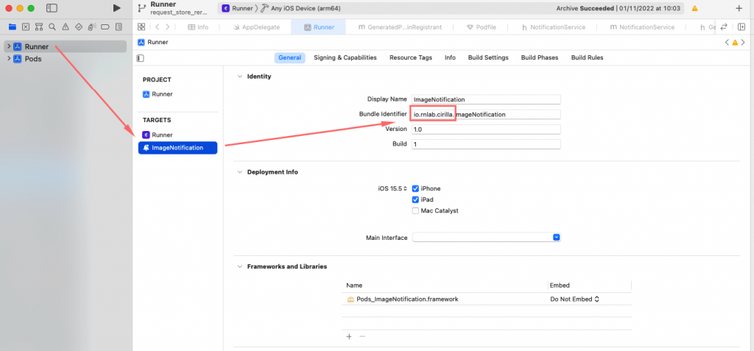Expand the Runner project tree item
754x351 pixels.
(9, 46)
